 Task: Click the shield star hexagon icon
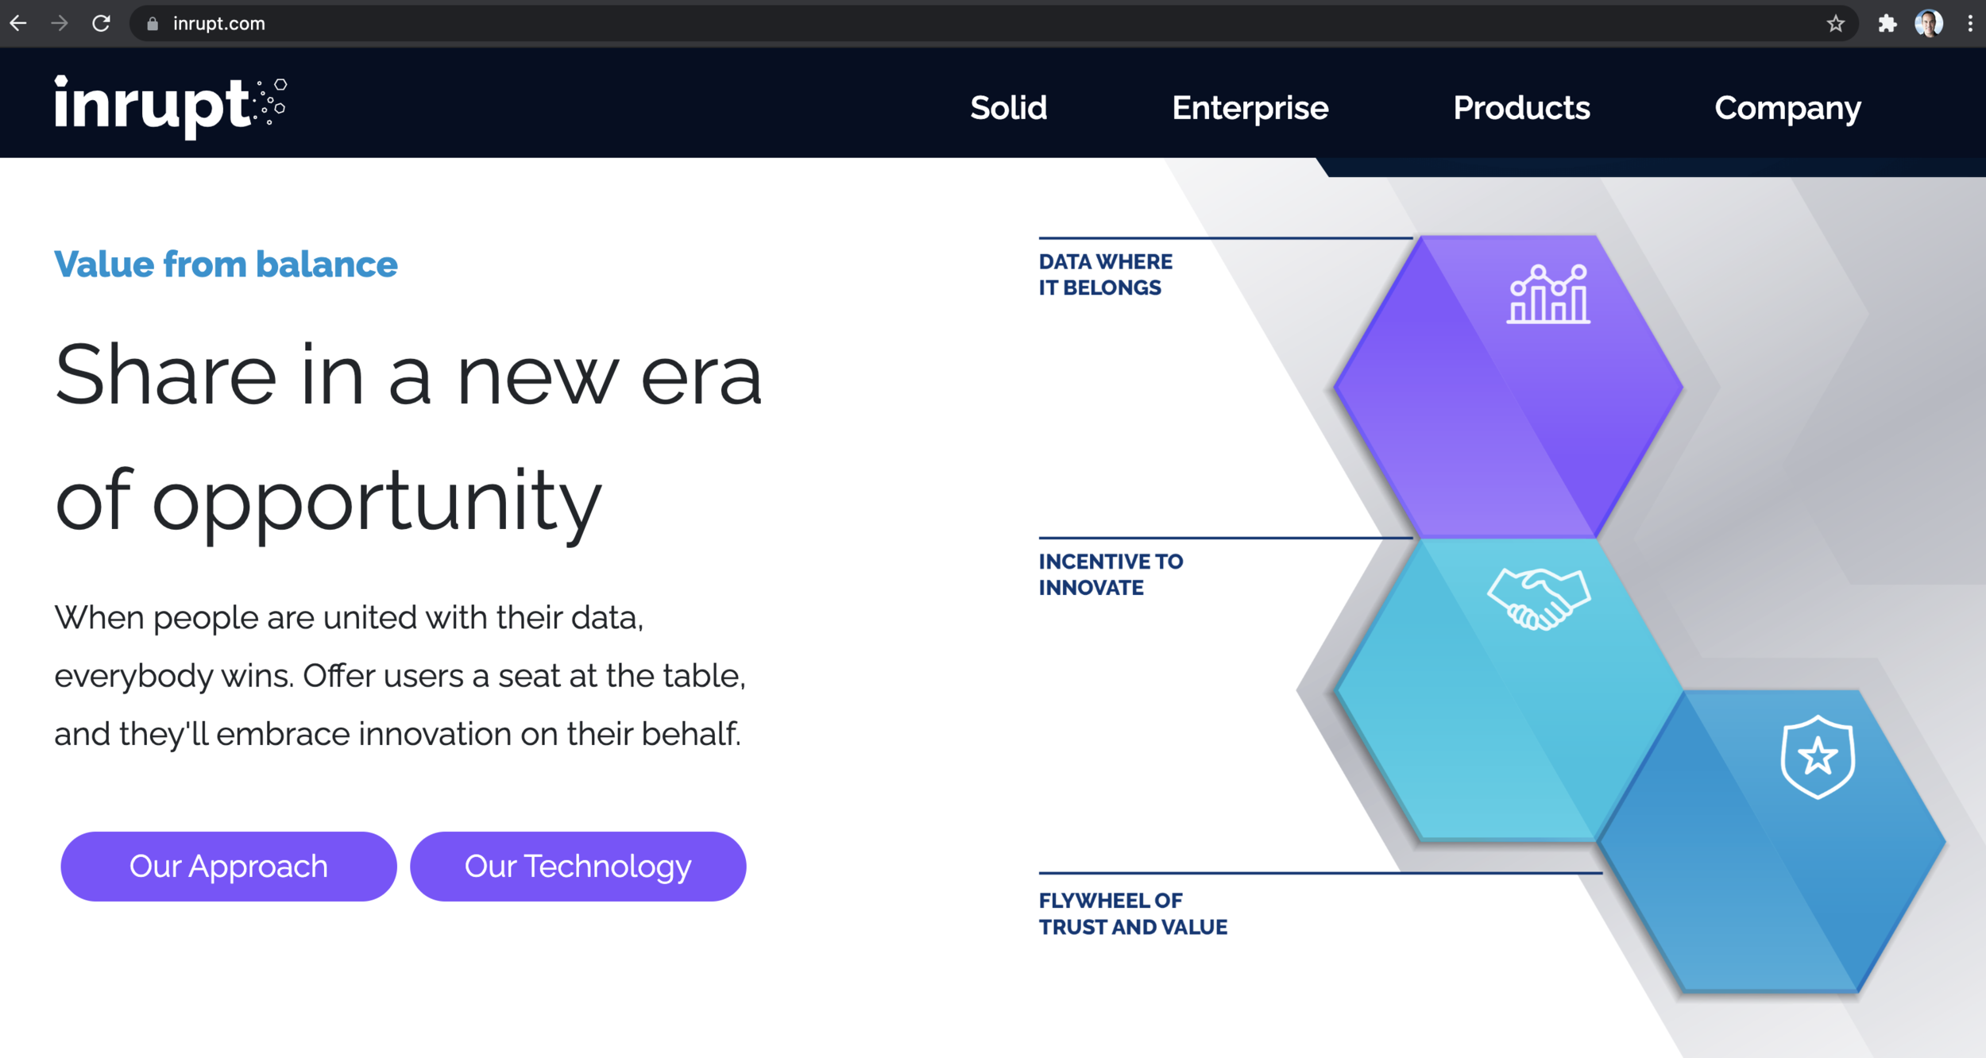pyautogui.click(x=1818, y=757)
